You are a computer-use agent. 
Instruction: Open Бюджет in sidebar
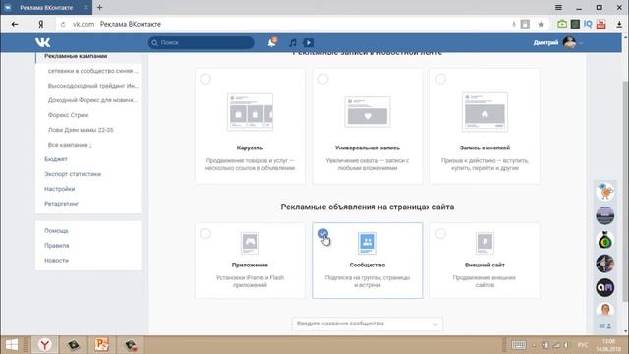56,159
